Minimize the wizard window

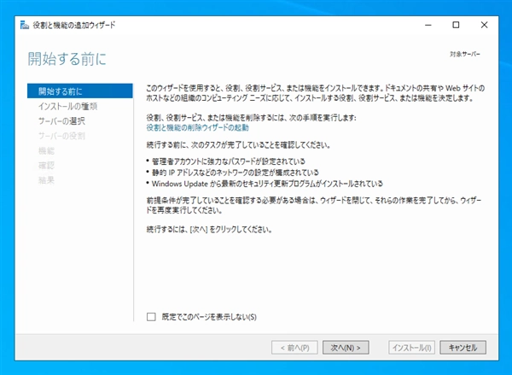pyautogui.click(x=428, y=25)
